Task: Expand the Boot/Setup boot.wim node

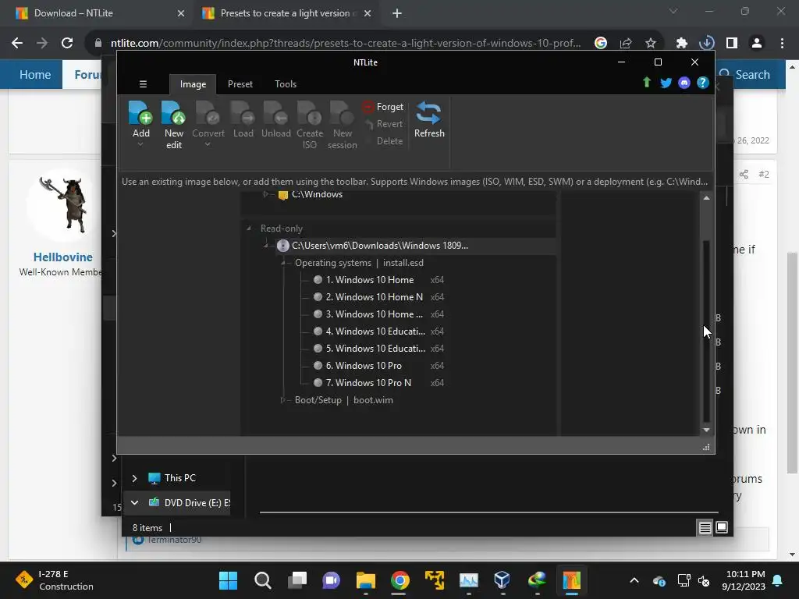Action: [x=283, y=400]
